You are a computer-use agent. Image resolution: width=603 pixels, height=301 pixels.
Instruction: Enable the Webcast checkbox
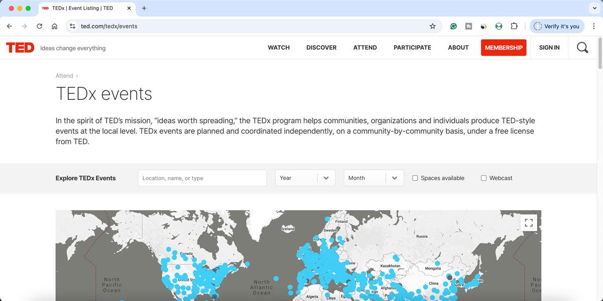483,178
